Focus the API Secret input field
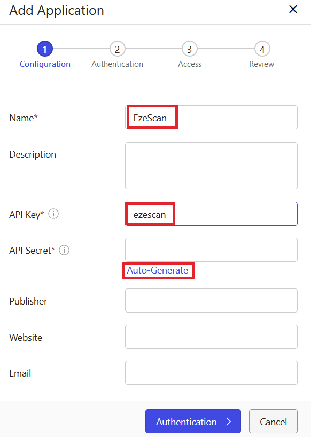This screenshot has width=311, height=437. (x=211, y=249)
